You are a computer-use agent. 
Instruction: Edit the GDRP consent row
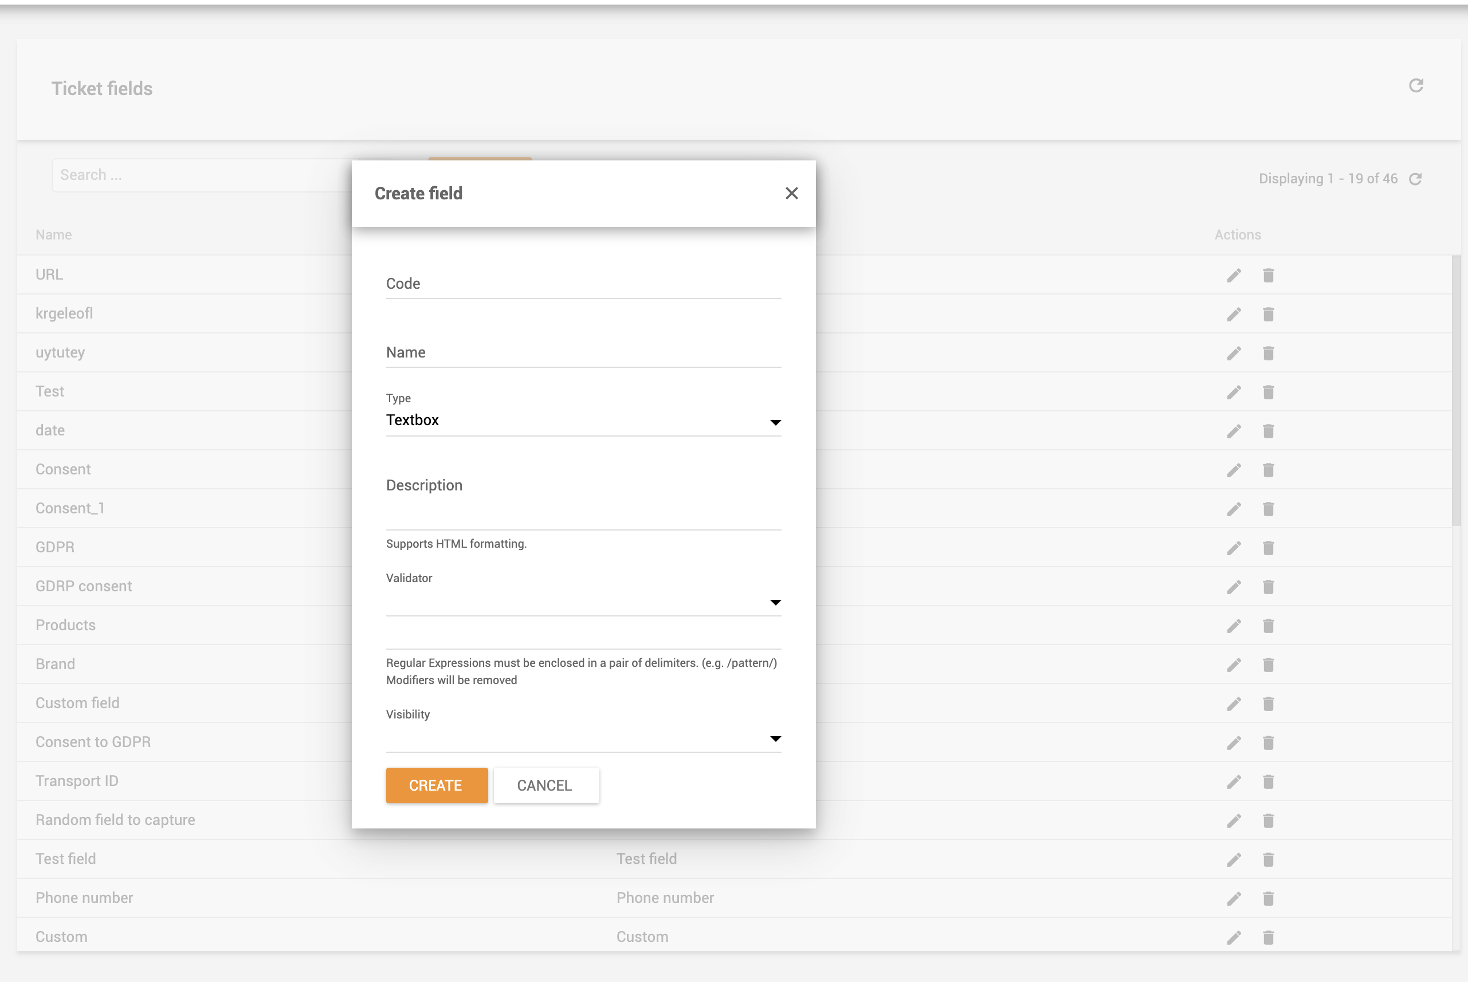1234,587
